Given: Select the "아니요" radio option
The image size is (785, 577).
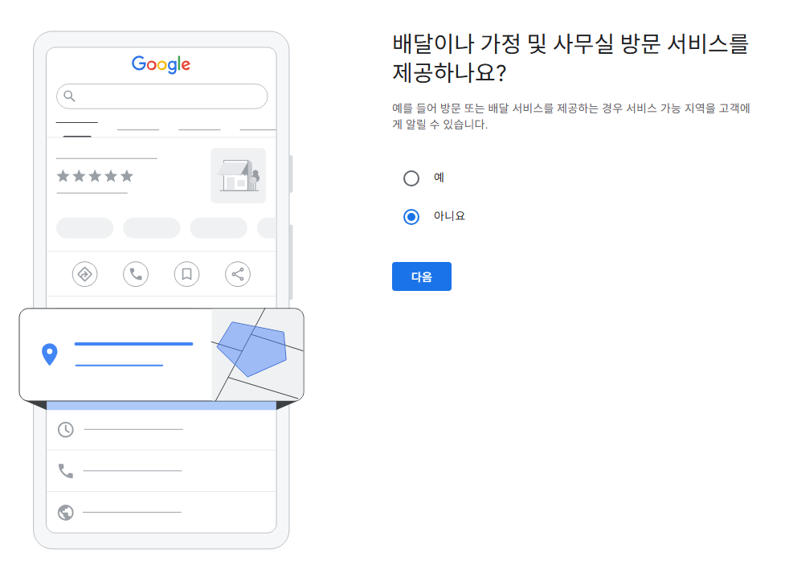Looking at the screenshot, I should 411,217.
